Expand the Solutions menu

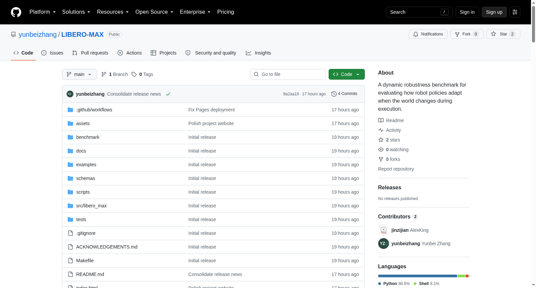(x=76, y=12)
